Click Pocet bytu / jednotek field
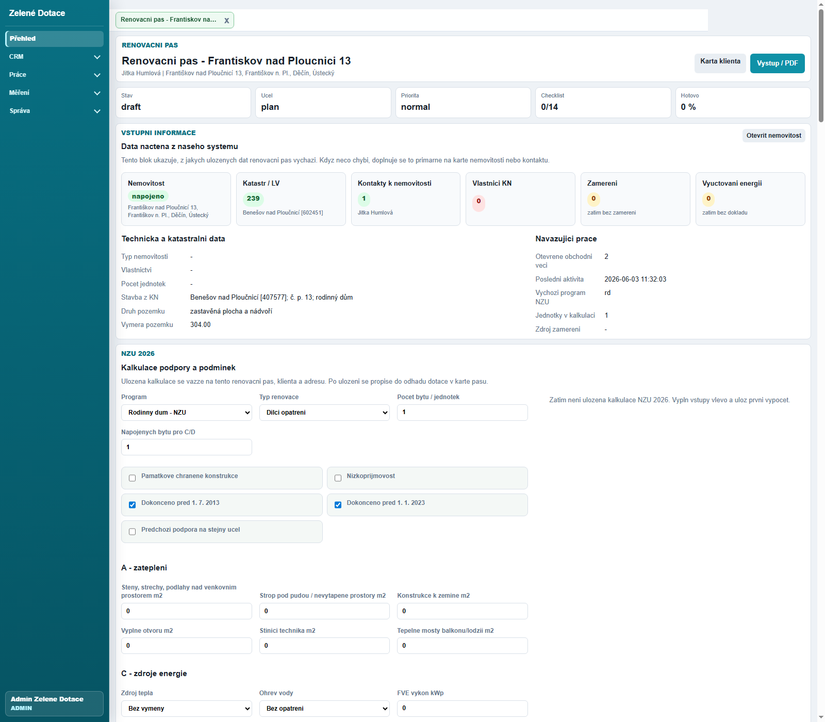The width and height of the screenshot is (825, 722). coord(463,413)
